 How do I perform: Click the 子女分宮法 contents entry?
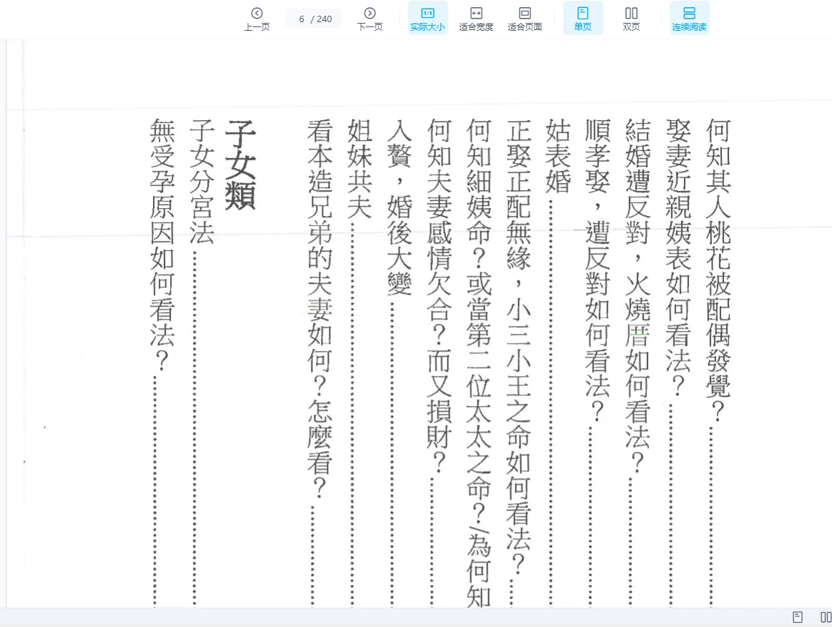tap(202, 182)
